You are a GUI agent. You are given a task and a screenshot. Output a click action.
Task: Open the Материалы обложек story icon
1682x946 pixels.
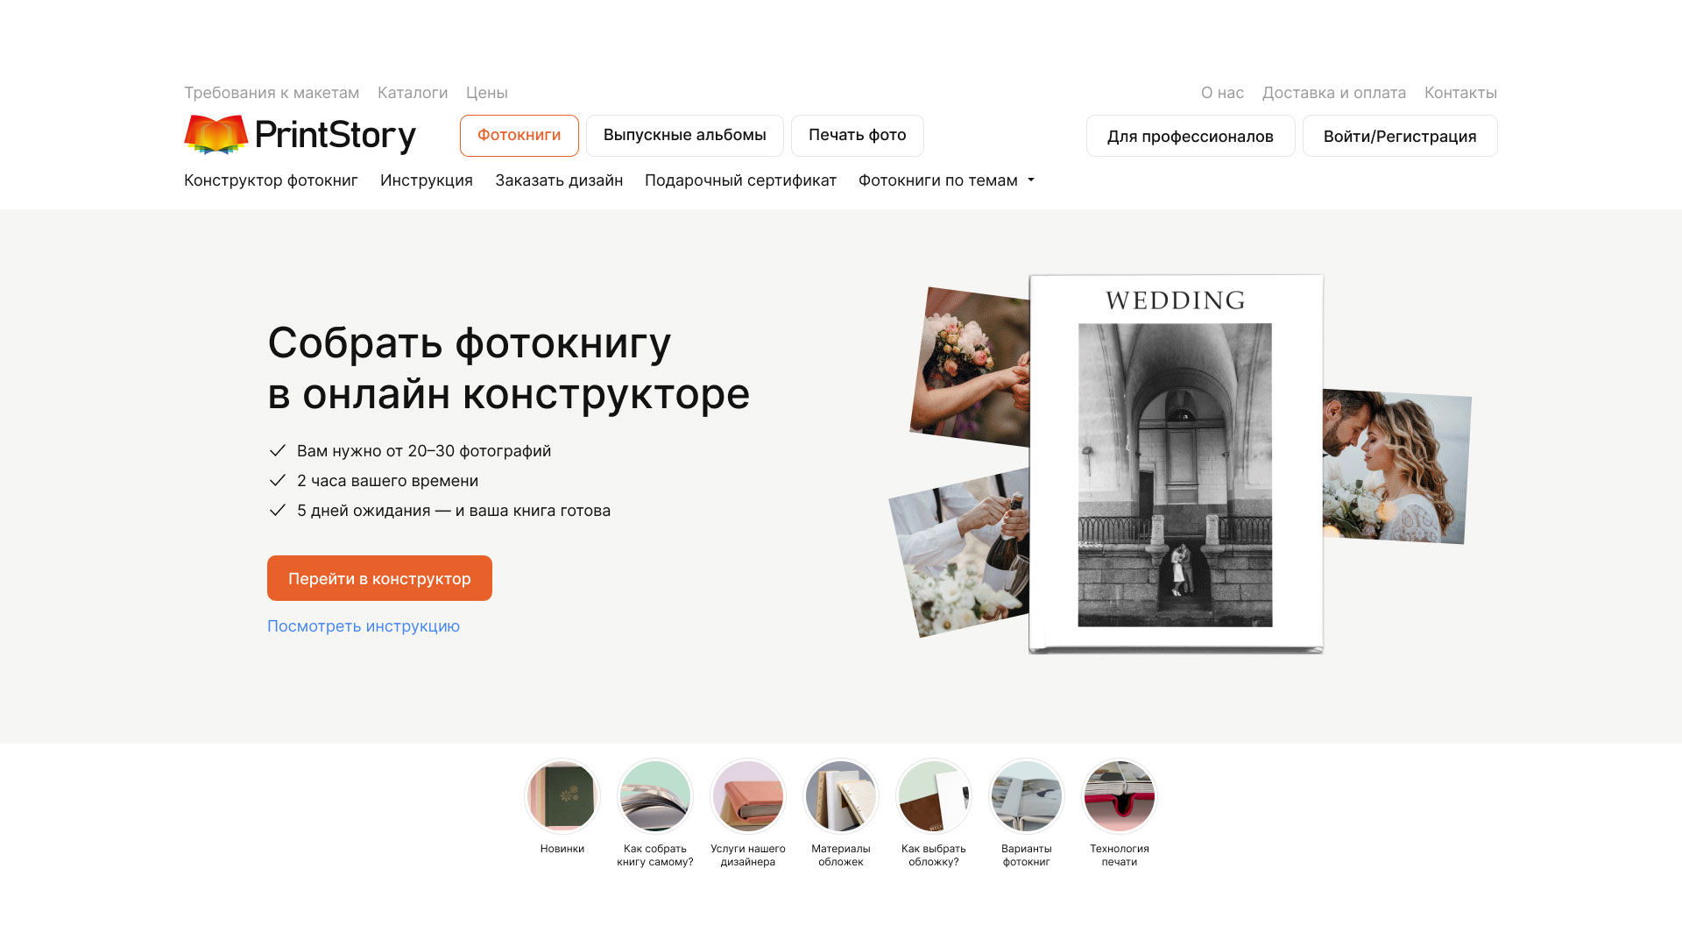coord(840,796)
